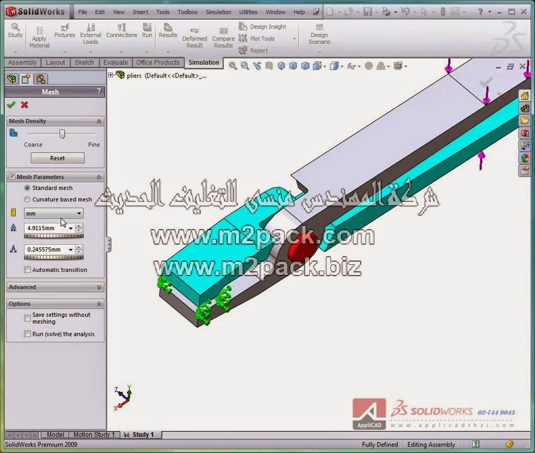Collapse Mesh Parameters section
Viewport: 535px width, 453px height.
pyautogui.click(x=99, y=177)
